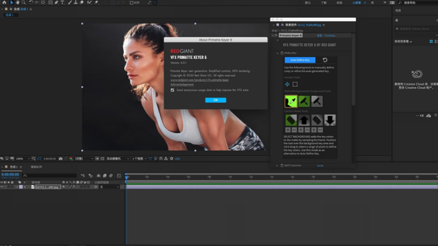Click the Home icon in toolbar

point(4,3)
